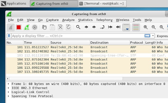The height and width of the screenshot is (103, 168).
Task: Apply display filter with blue arrow
Action: pos(147,36)
